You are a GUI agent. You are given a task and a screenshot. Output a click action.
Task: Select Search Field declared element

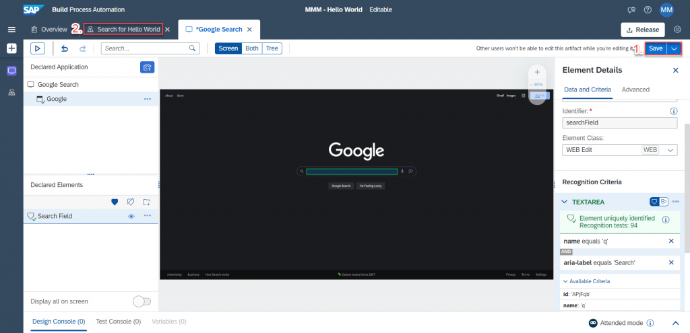(x=91, y=216)
